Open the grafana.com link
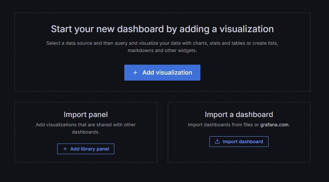Viewport: 329px width, 182px height. 274,125
